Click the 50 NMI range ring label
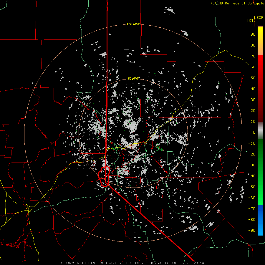 click(x=133, y=79)
